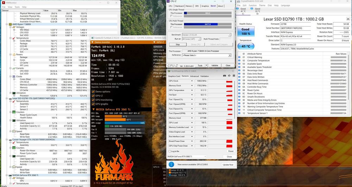Click CPU-Z Stop benchmark button

[x=177, y=45]
